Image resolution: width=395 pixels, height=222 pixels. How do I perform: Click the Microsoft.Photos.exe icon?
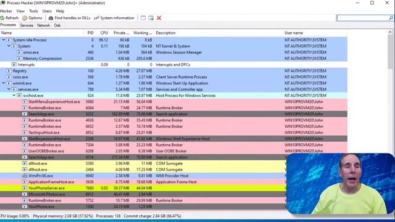tap(25, 194)
